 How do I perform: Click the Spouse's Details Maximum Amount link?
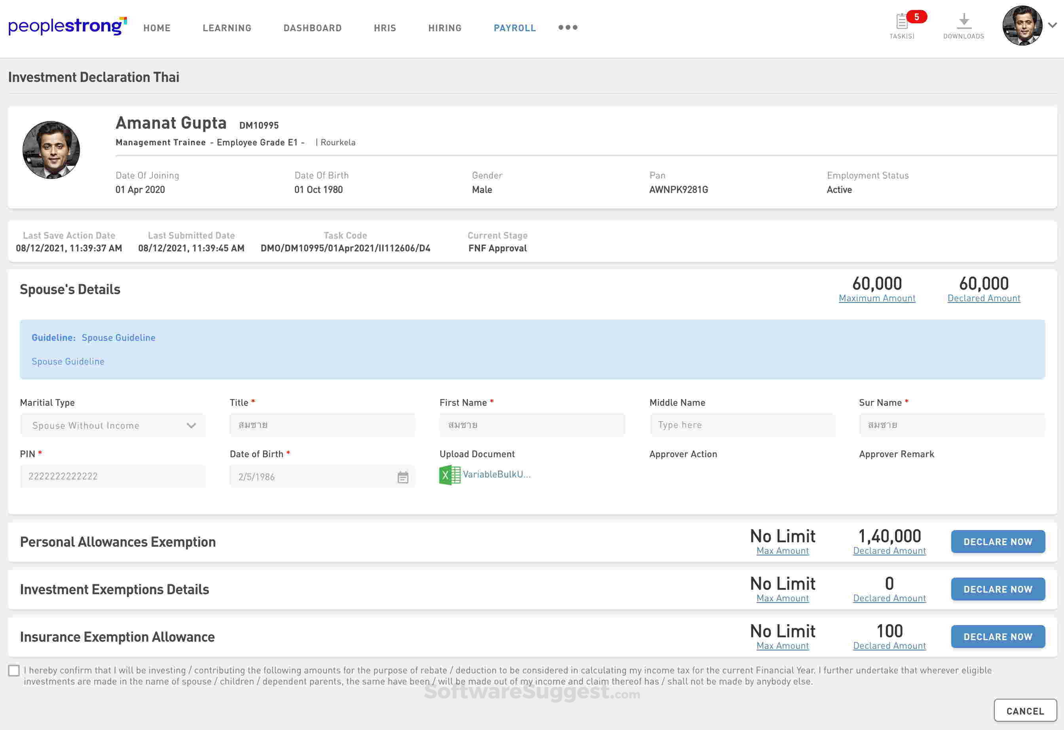click(877, 298)
